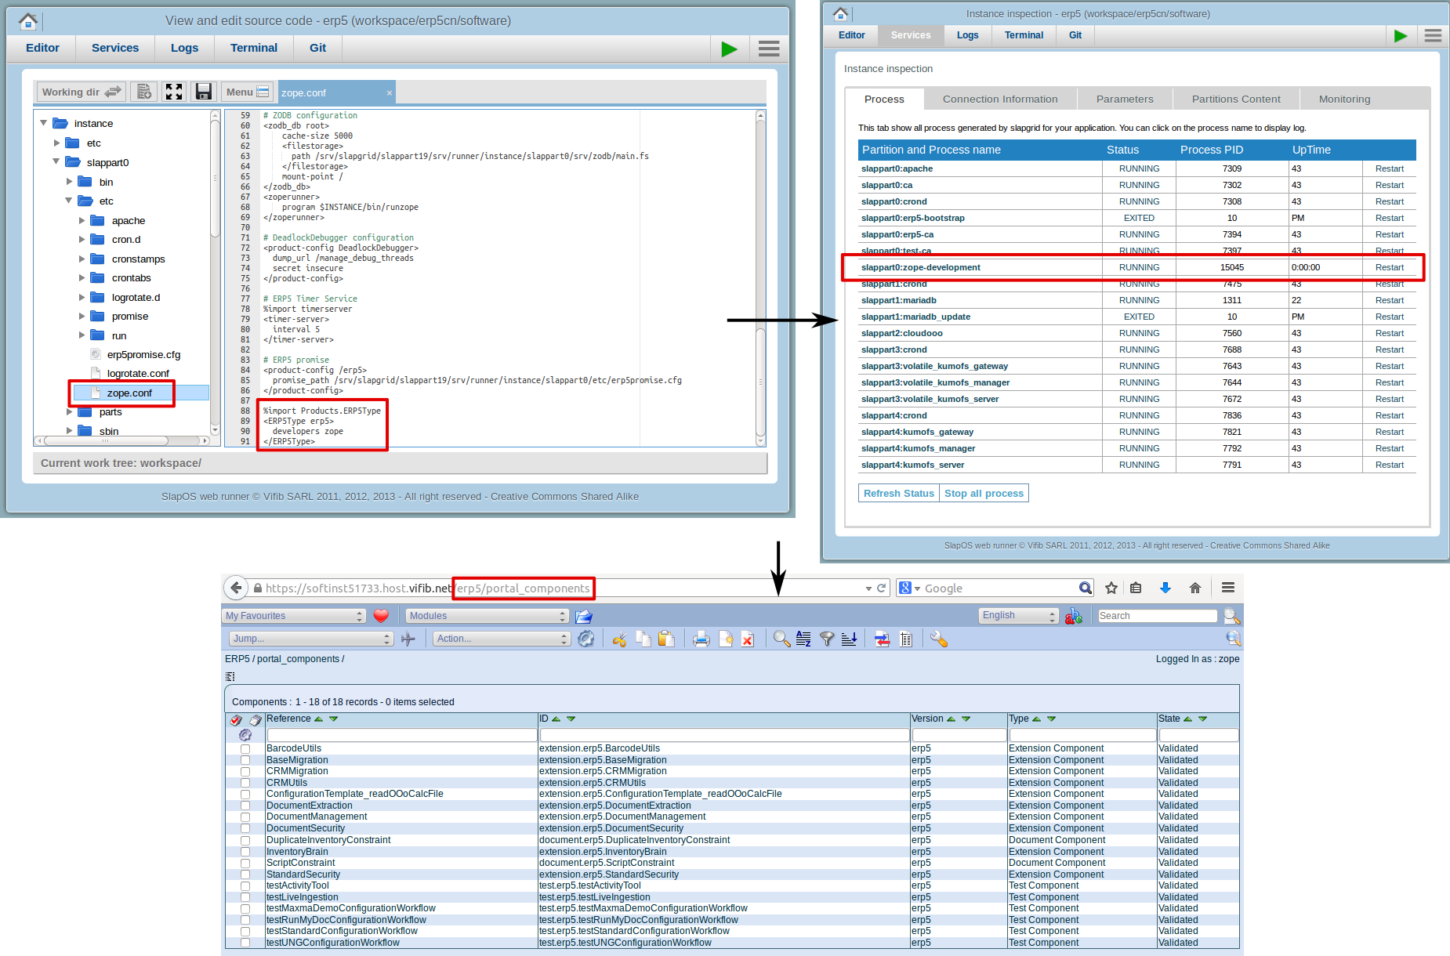Click the funnel filter icon in ERP5 toolbar
Screen dimensions: 1450x956
827,639
